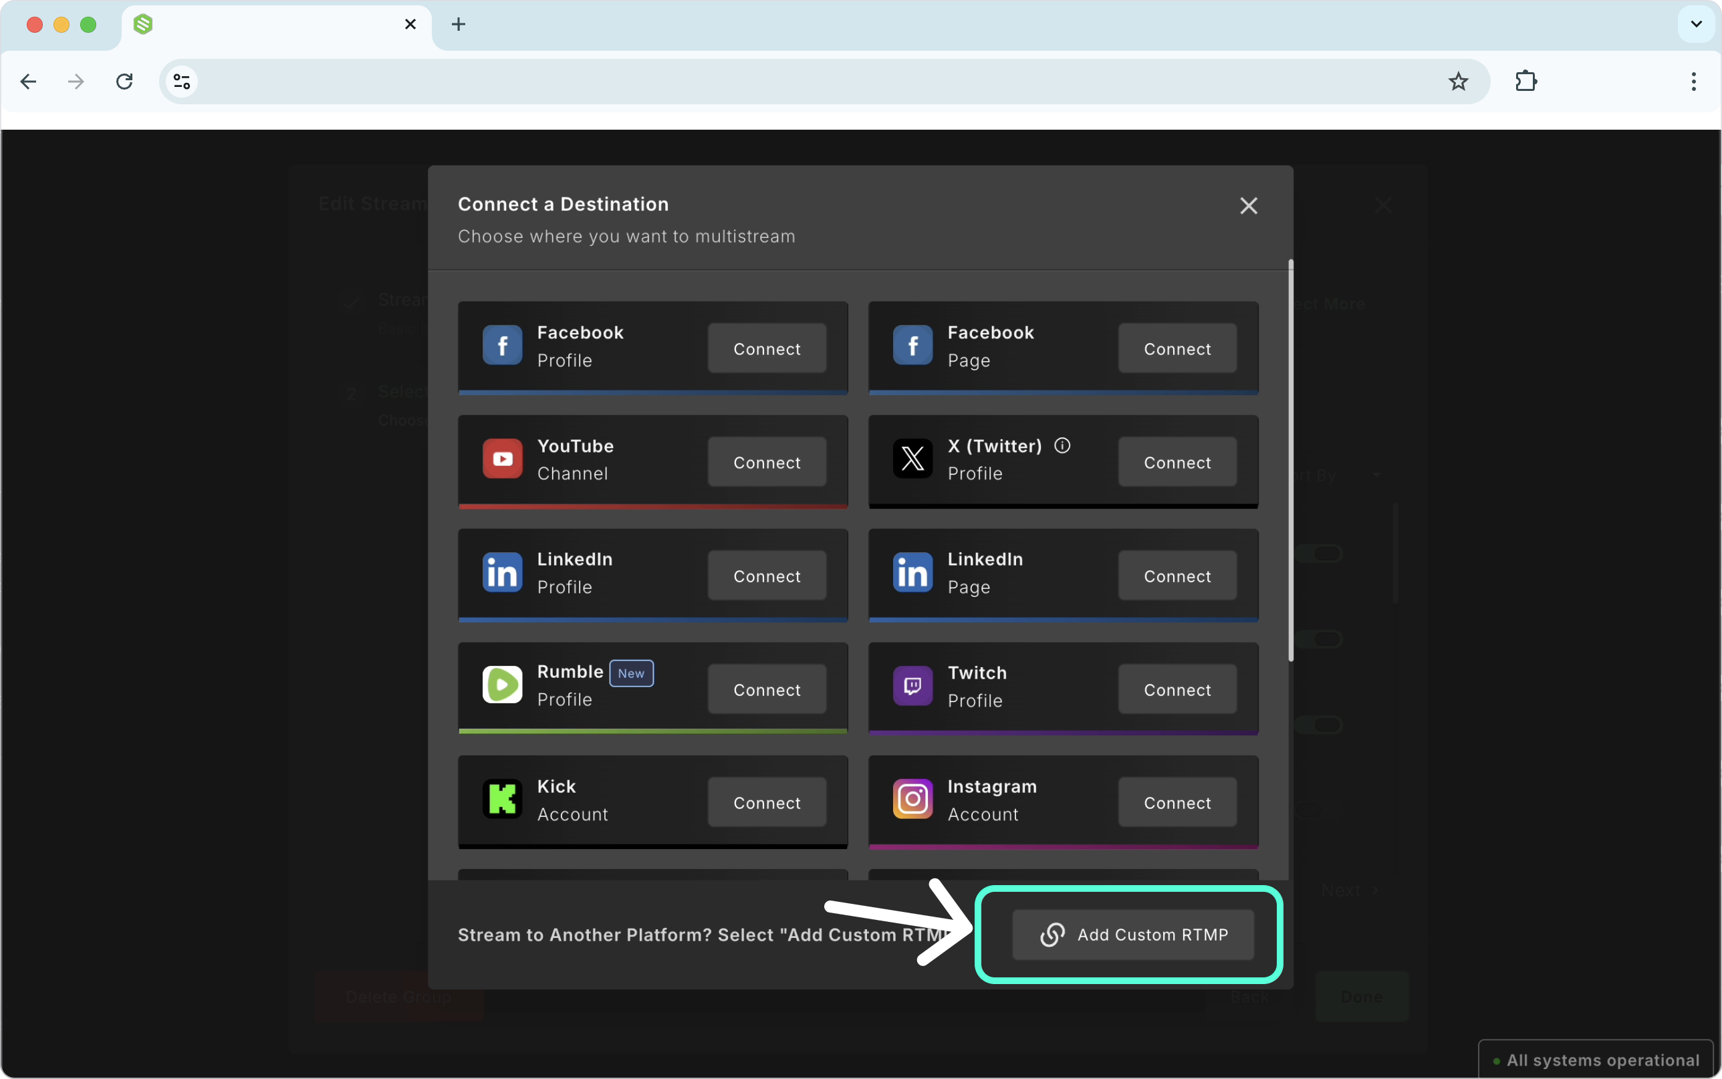
Task: Bookmark this page with the star icon
Action: coord(1458,82)
